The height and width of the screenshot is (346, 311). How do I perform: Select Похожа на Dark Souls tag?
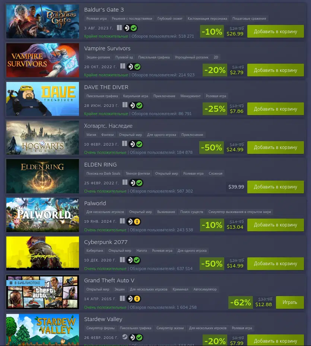[103, 174]
